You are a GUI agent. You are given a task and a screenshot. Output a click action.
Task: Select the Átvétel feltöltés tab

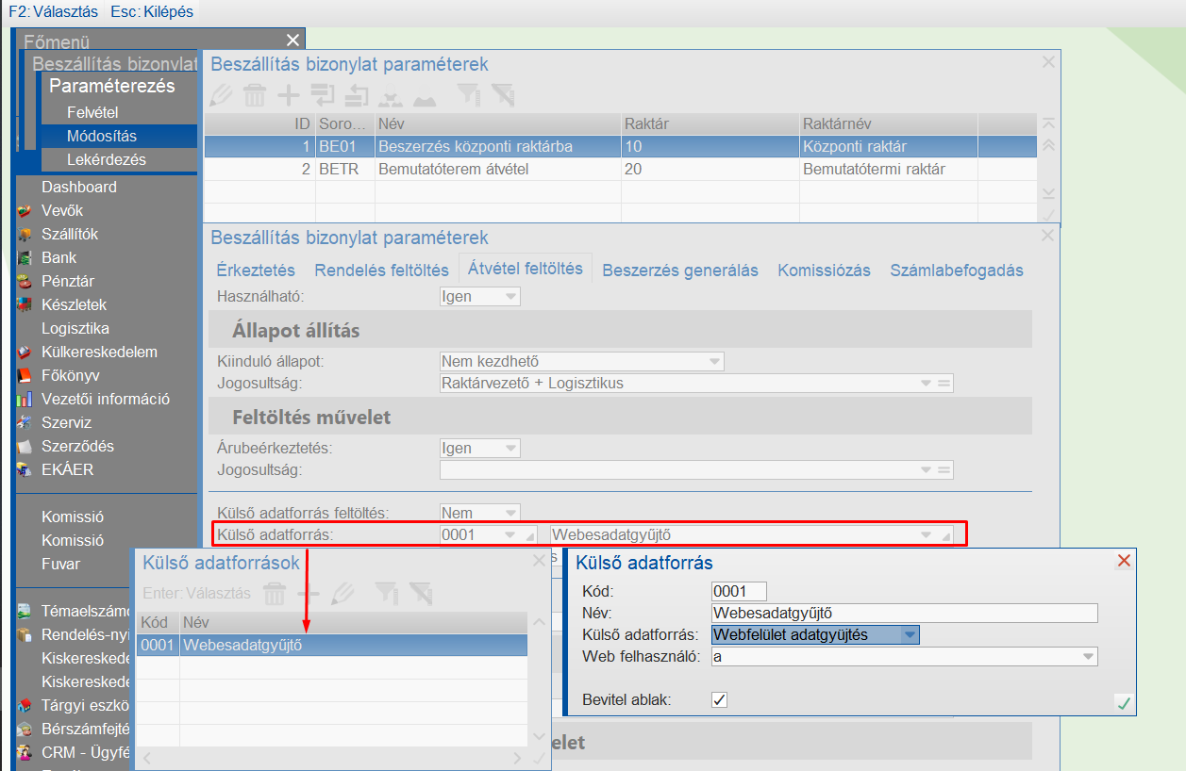click(526, 269)
